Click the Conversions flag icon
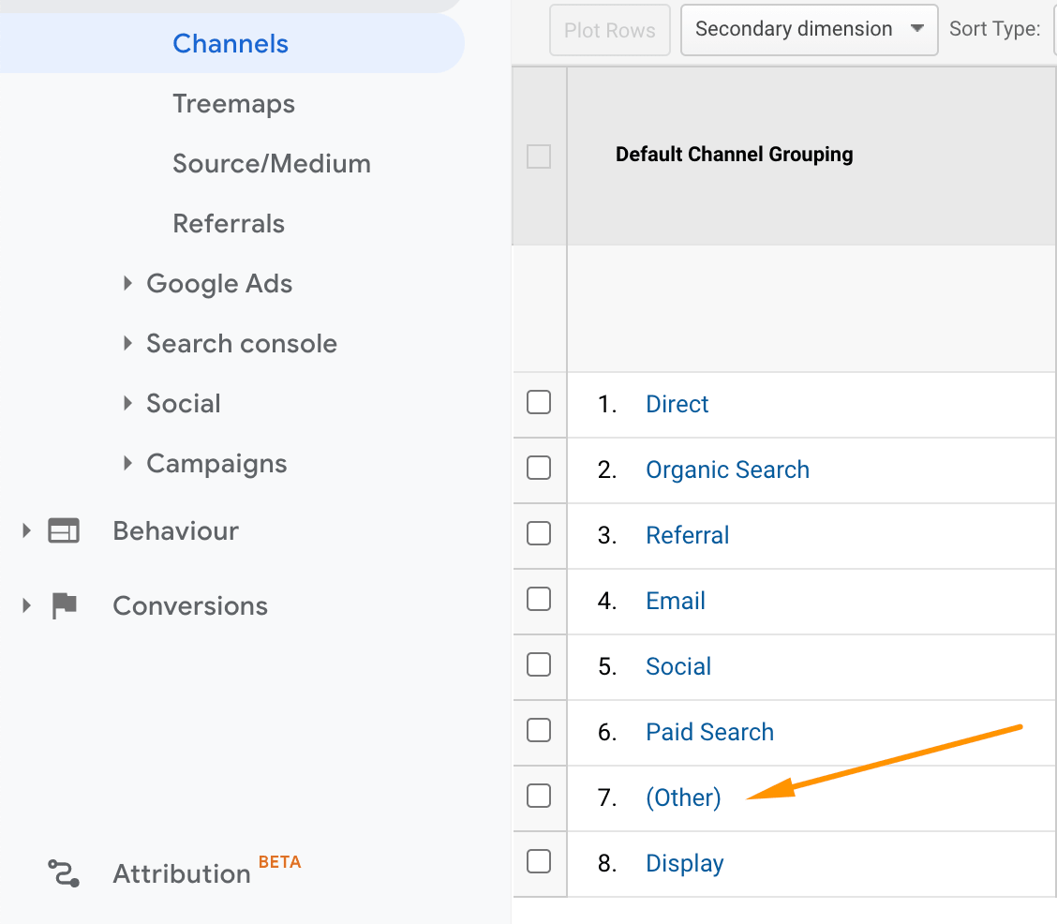The height and width of the screenshot is (924, 1057). point(65,605)
